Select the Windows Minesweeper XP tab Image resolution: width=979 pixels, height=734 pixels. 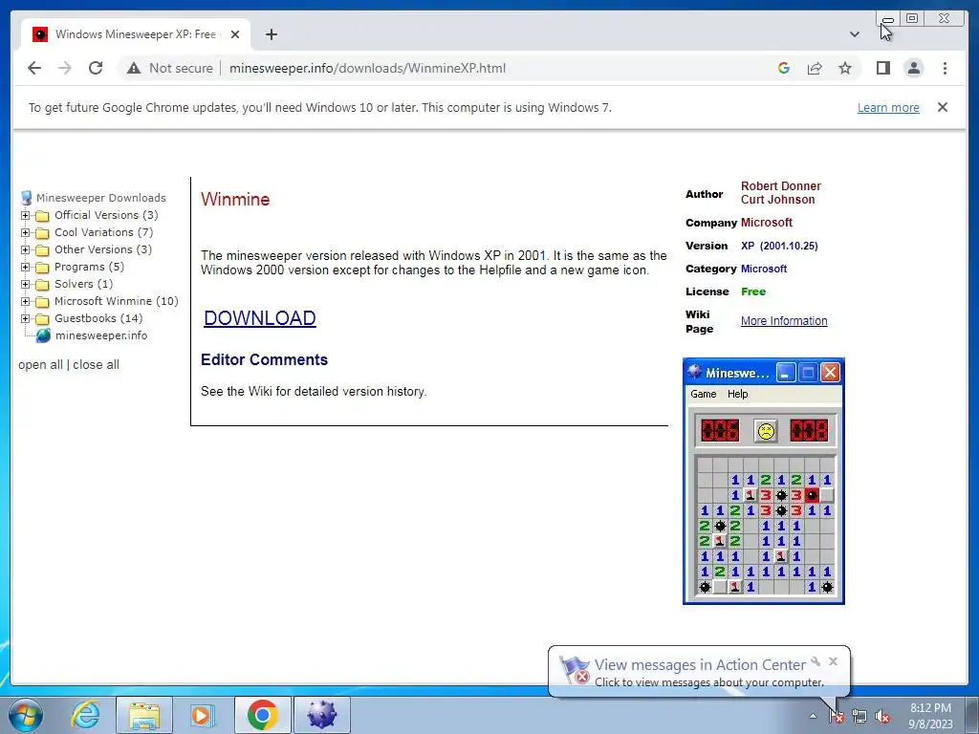coord(136,34)
